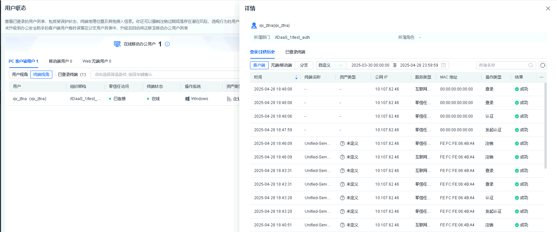557x232 pixels.
Task: Click the search magnifier in 终端名称 box
Action: tap(531, 65)
